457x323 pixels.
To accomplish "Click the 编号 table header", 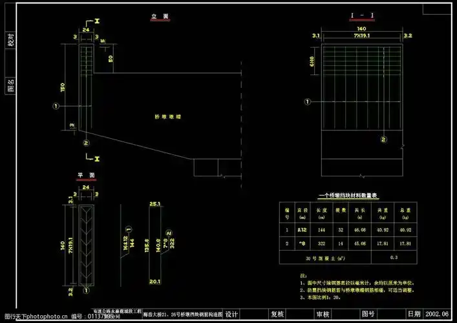I will point(287,213).
